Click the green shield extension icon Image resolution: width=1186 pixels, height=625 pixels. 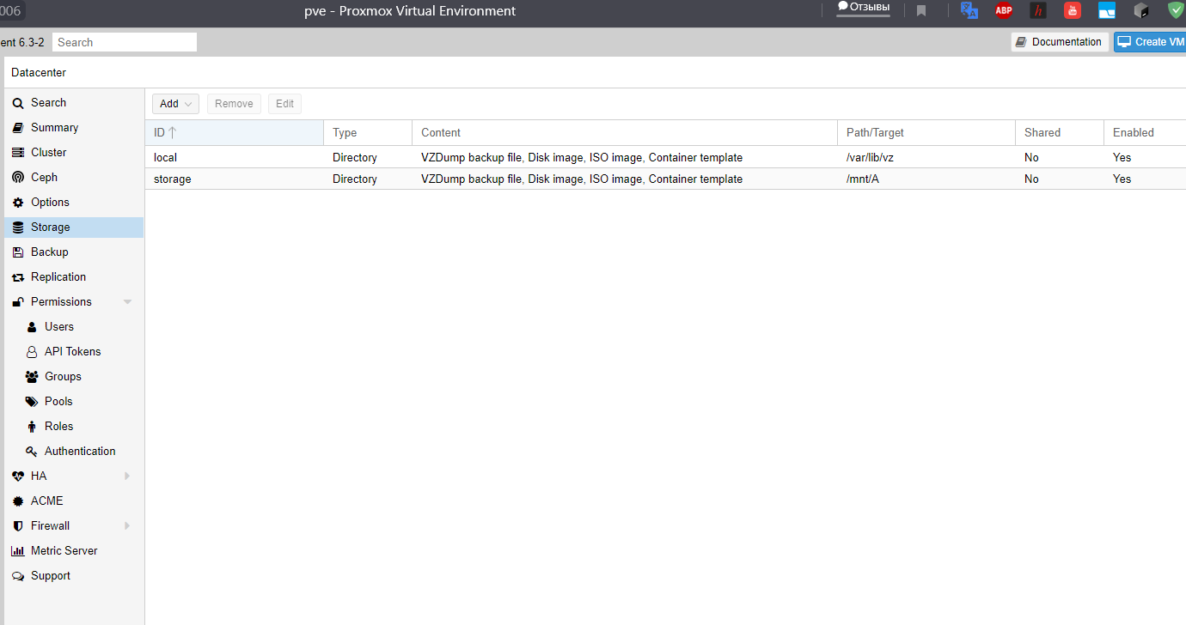(x=1176, y=10)
